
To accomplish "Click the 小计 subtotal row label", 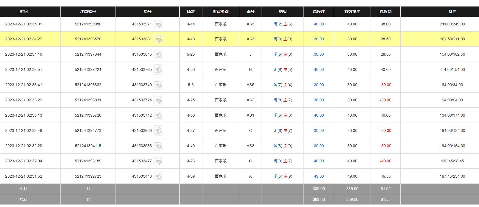I will [x=24, y=189].
